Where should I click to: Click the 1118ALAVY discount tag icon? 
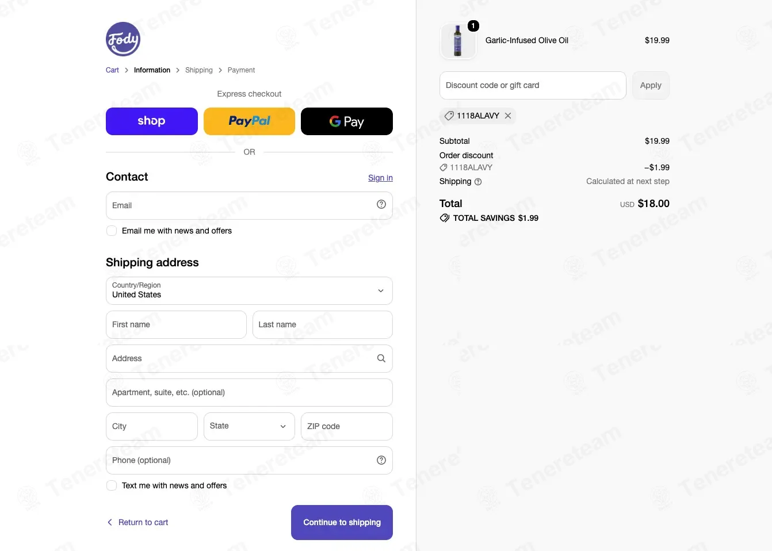(x=449, y=116)
